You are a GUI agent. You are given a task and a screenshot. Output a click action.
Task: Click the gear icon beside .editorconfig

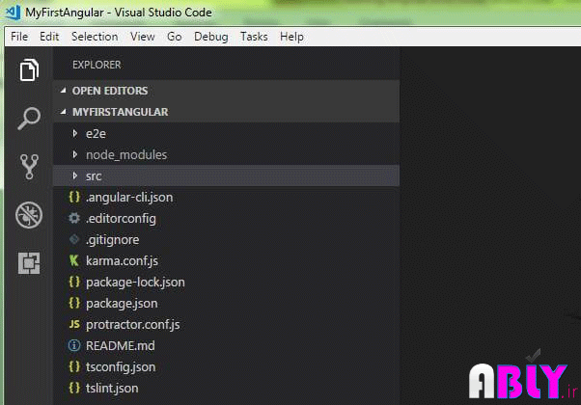click(74, 219)
